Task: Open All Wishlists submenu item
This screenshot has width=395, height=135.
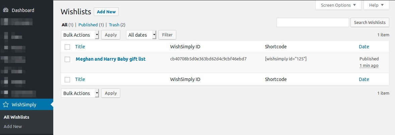Action: click(x=16, y=117)
